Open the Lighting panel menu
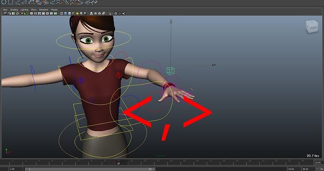The height and width of the screenshot is (171, 324). [24, 10]
